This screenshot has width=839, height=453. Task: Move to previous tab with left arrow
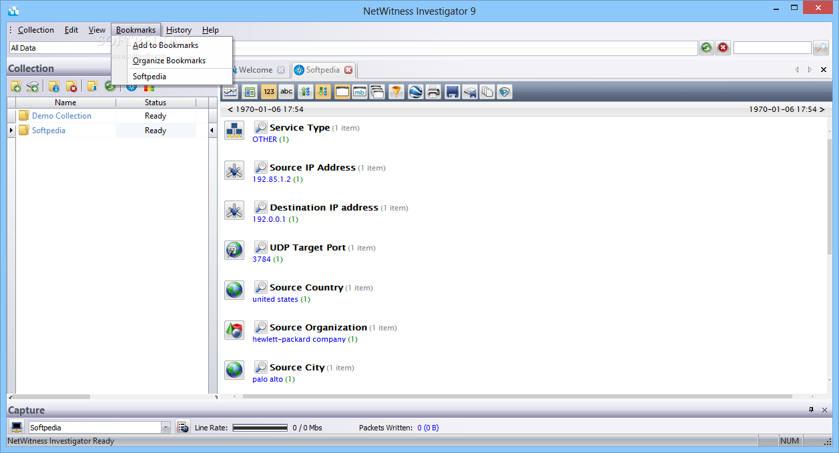point(796,69)
